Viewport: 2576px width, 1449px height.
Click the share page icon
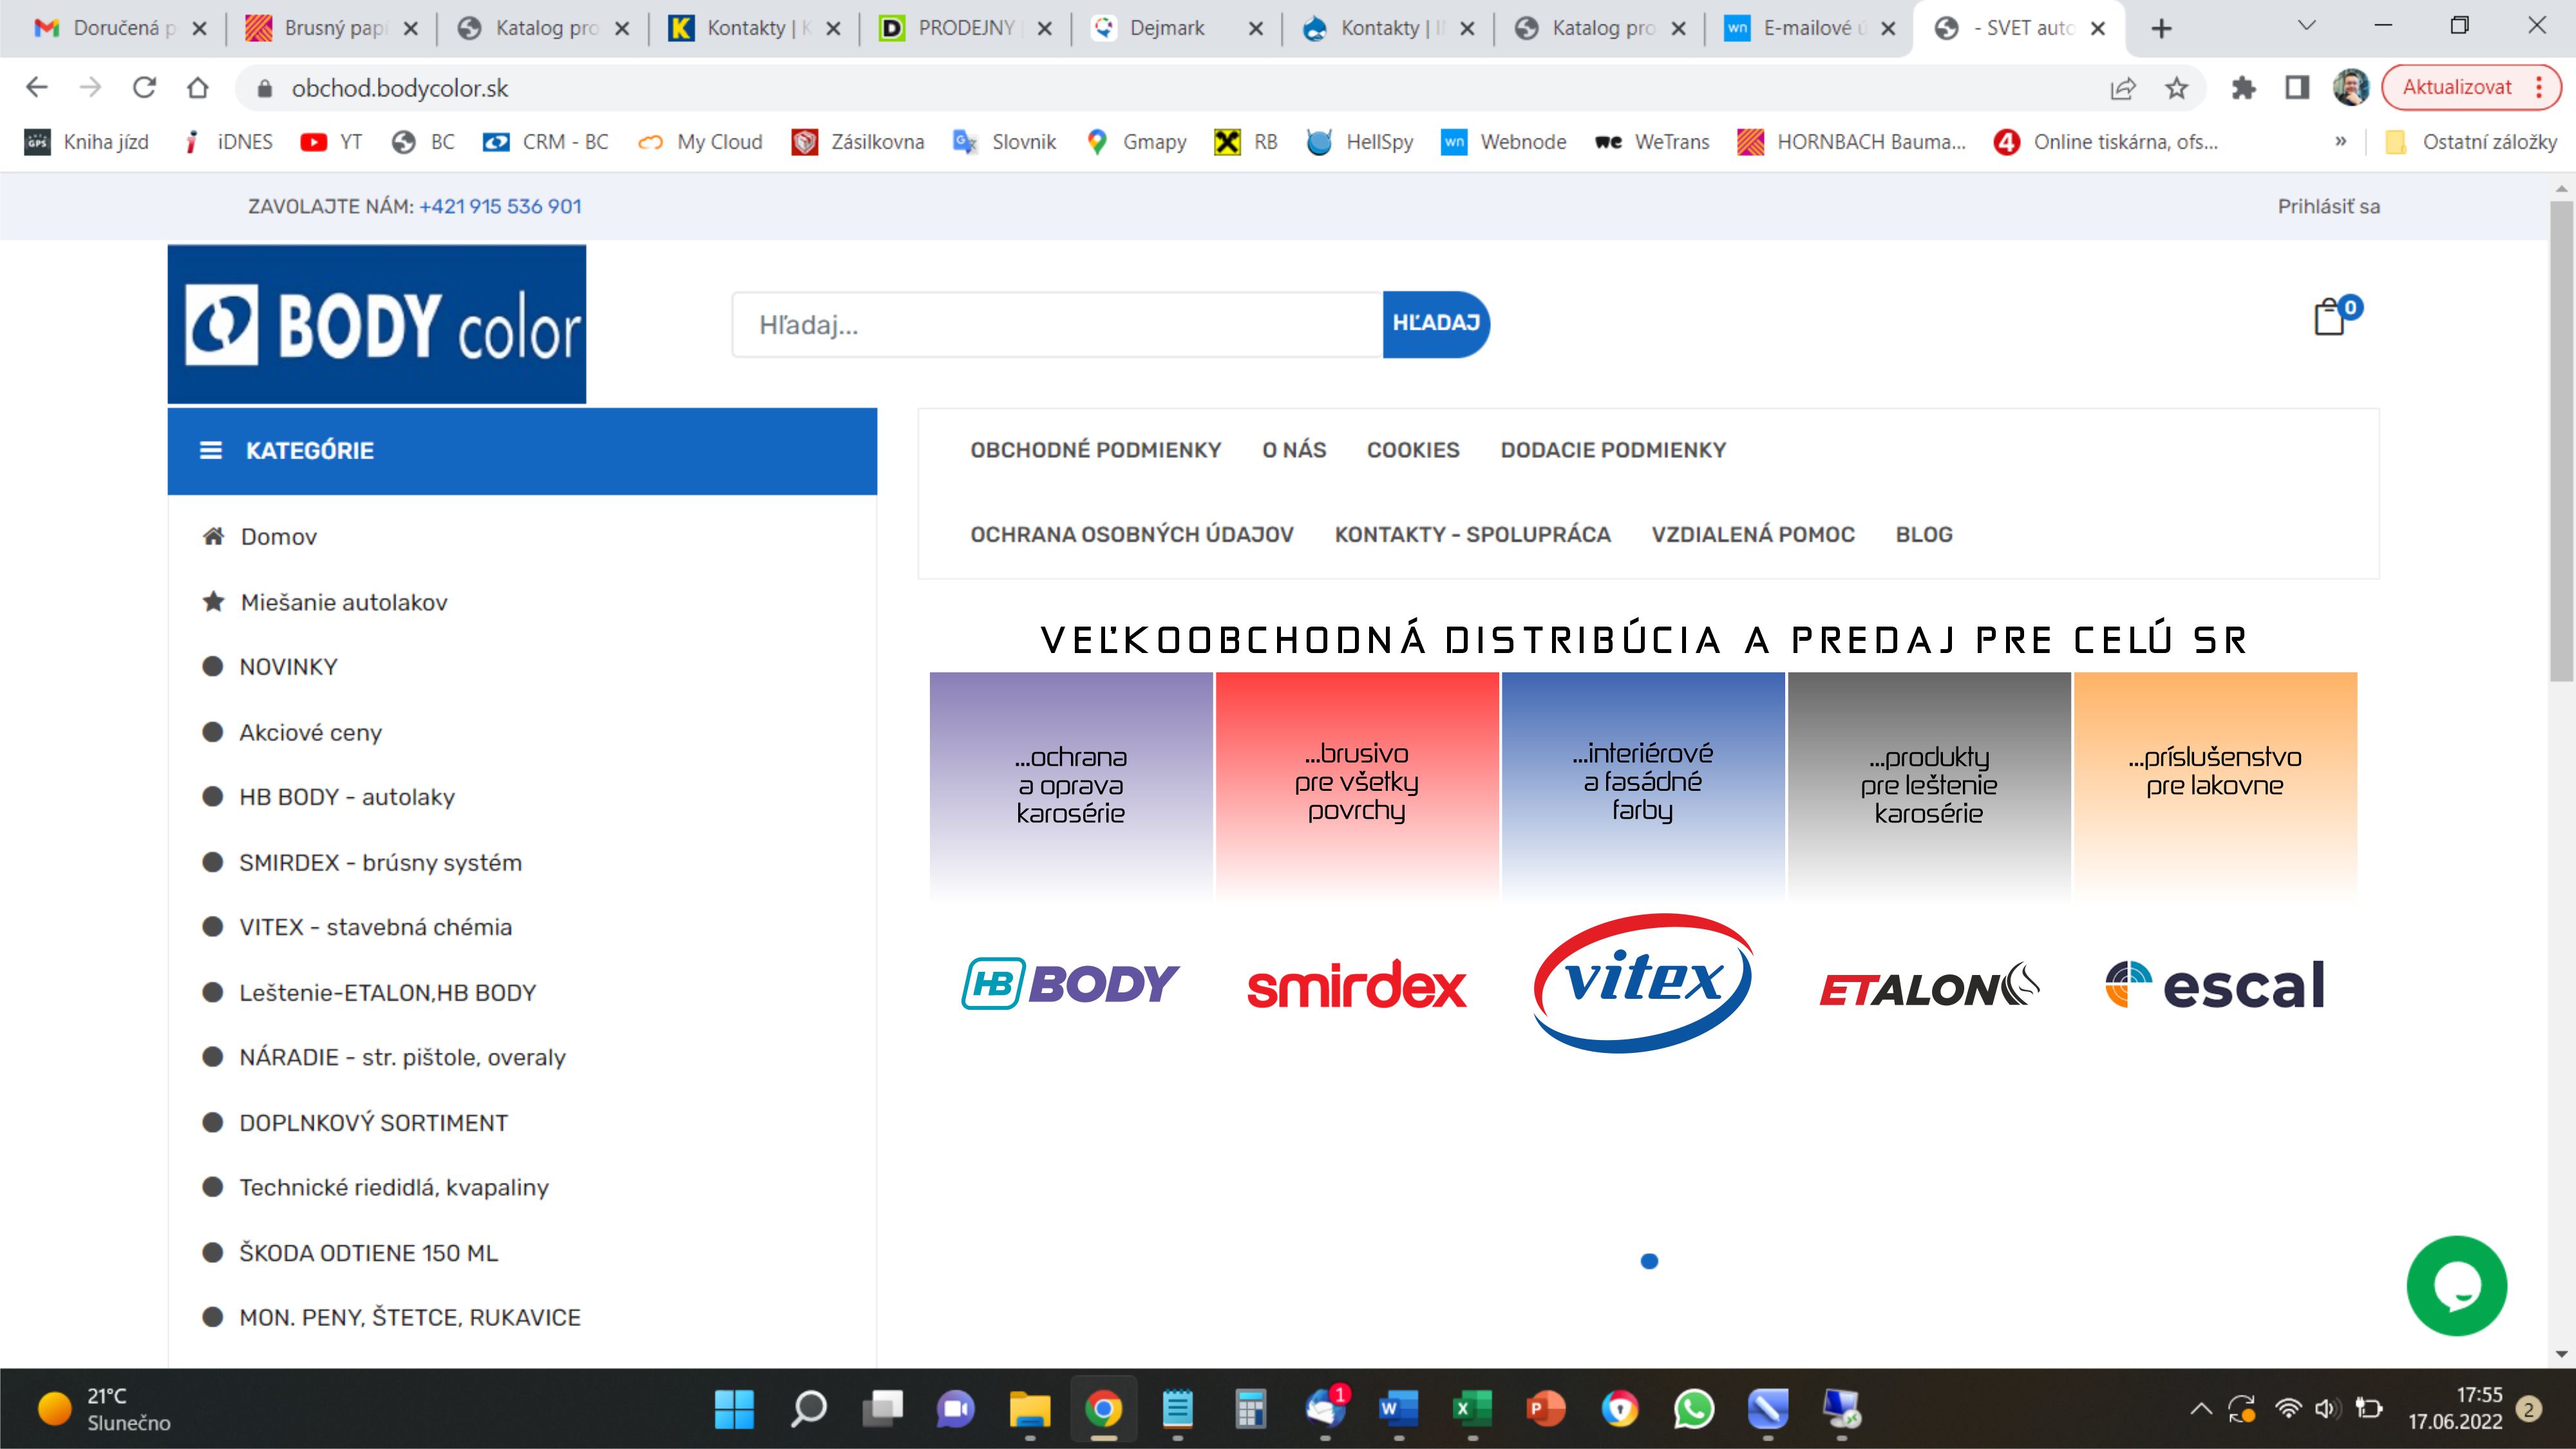point(2122,88)
